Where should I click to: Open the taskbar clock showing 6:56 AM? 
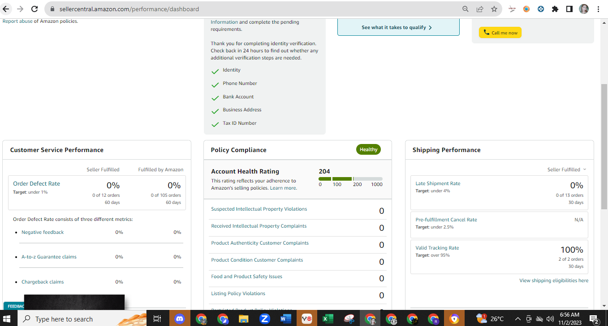[x=569, y=318]
